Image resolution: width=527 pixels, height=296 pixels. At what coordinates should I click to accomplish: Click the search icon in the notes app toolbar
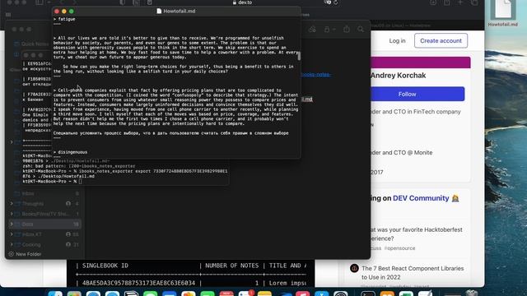pos(361,30)
